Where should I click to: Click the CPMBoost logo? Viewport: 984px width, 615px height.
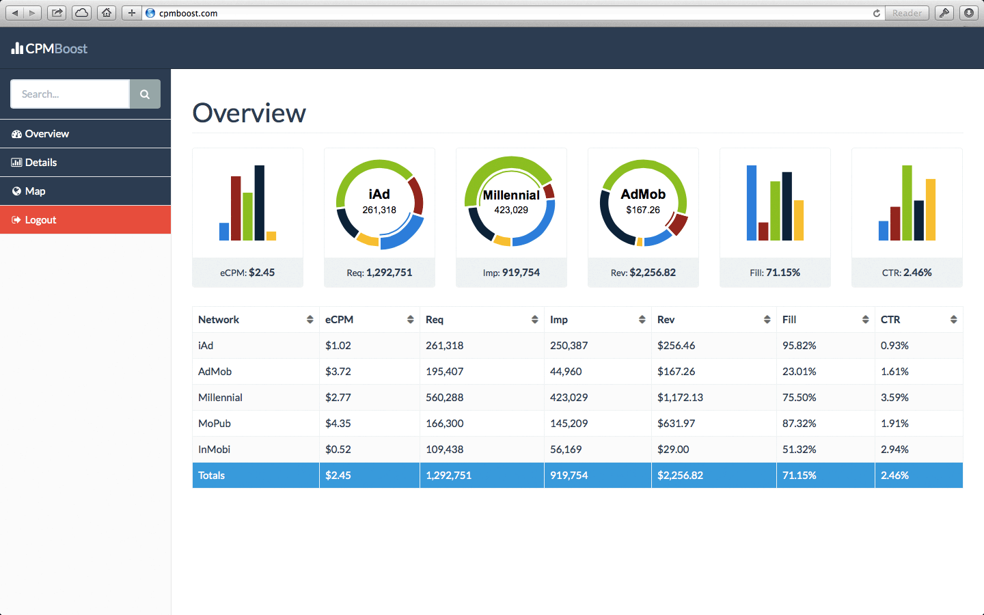(x=49, y=49)
